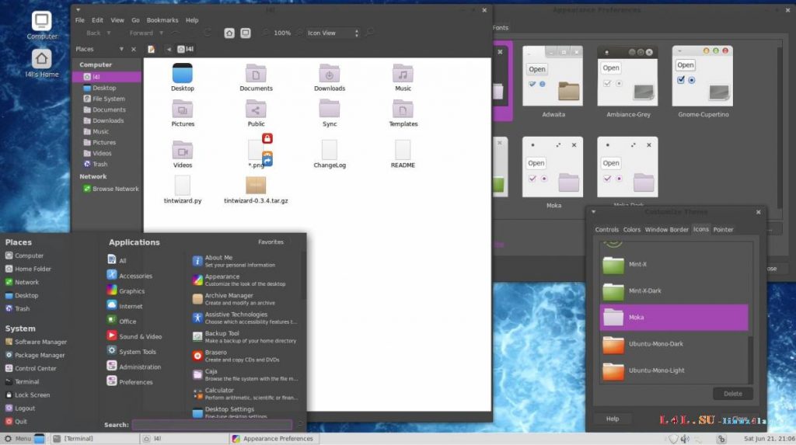Screen dimensions: 796x445
Task: Open the Back history dropdown arrow
Action: coord(109,33)
